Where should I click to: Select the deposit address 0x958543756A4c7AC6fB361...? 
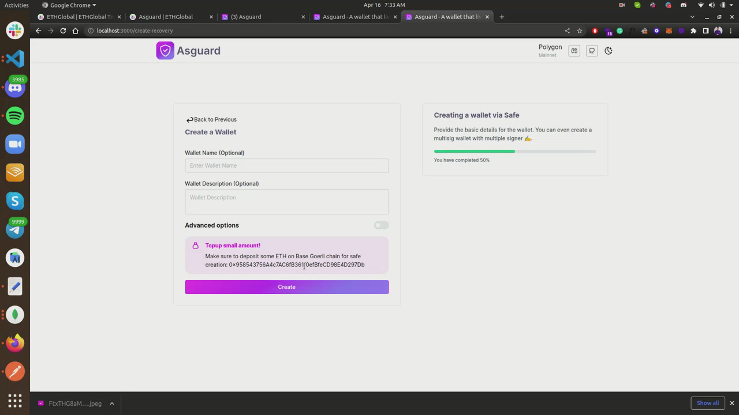pos(297,265)
